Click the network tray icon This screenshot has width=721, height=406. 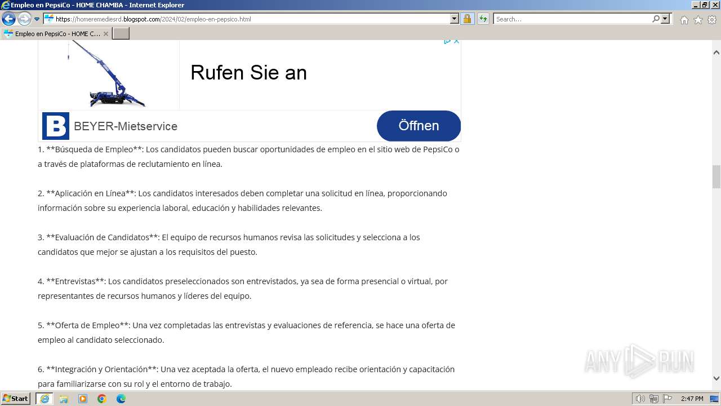coord(654,399)
